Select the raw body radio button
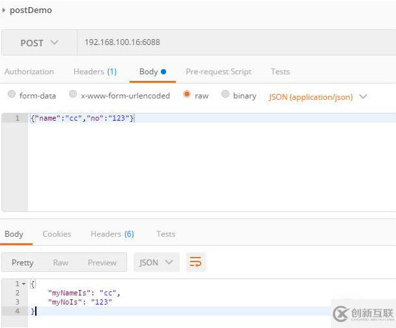The height and width of the screenshot is (328, 396). [x=187, y=94]
